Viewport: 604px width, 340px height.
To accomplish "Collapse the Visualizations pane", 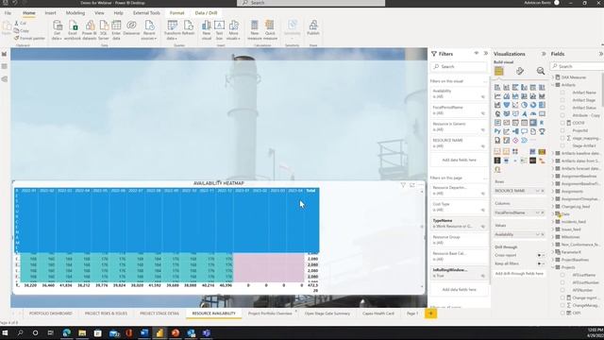I will (x=544, y=54).
